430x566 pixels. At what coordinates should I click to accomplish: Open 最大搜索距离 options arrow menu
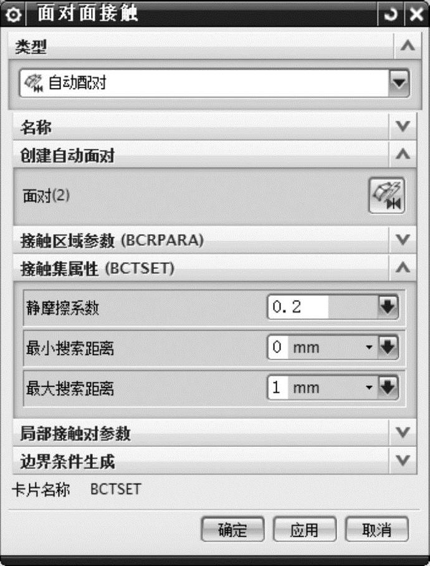388,388
